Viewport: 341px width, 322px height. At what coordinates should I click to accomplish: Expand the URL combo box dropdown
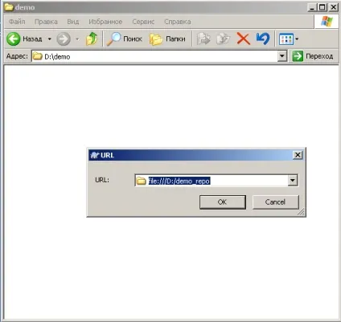[293, 181]
